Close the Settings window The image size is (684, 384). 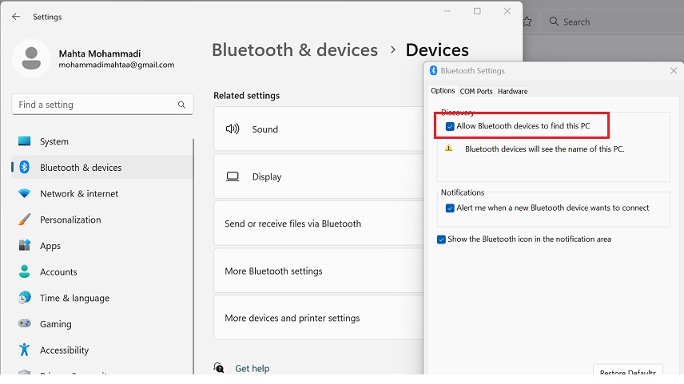(507, 11)
